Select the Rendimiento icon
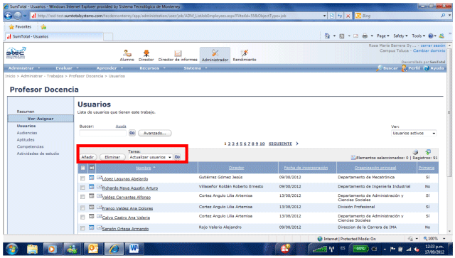455x258 pixels. click(245, 53)
